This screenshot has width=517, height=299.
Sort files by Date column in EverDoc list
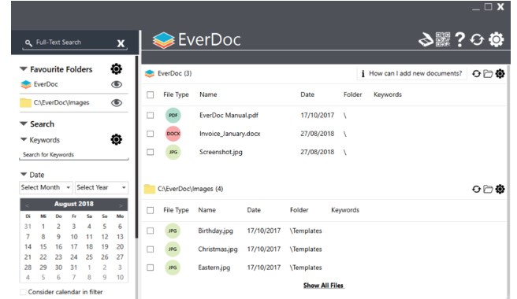[x=307, y=94]
